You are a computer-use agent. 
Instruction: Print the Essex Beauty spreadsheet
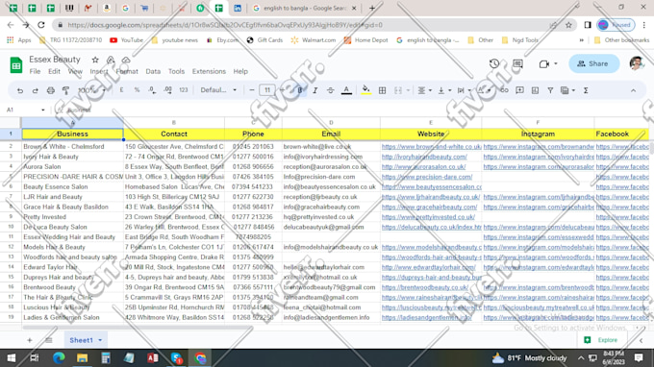point(50,90)
